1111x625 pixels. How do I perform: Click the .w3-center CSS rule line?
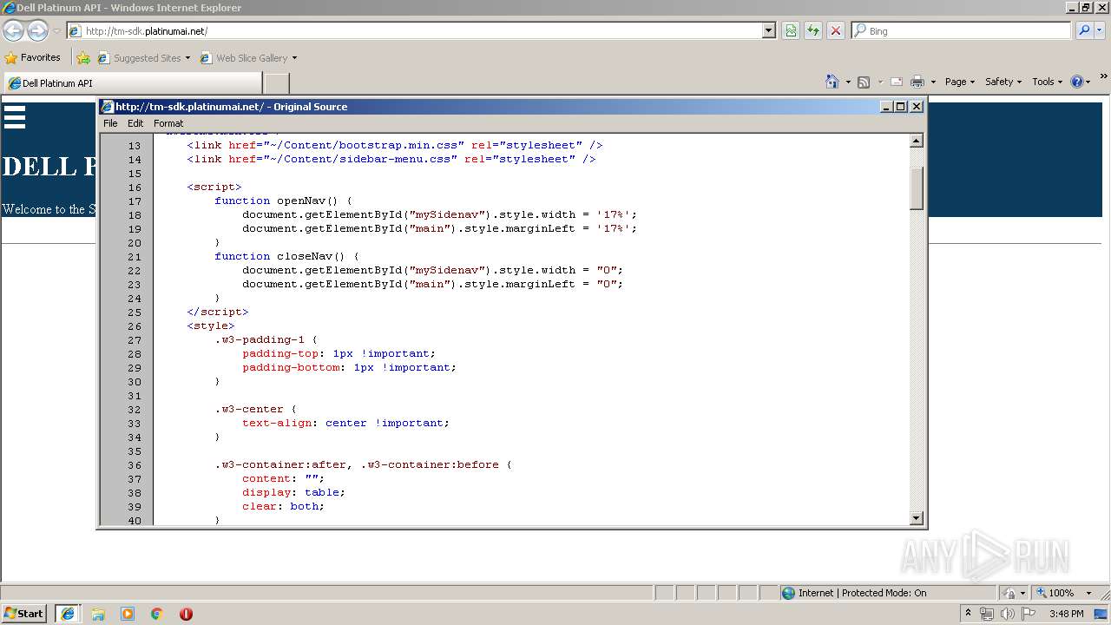[256, 409]
